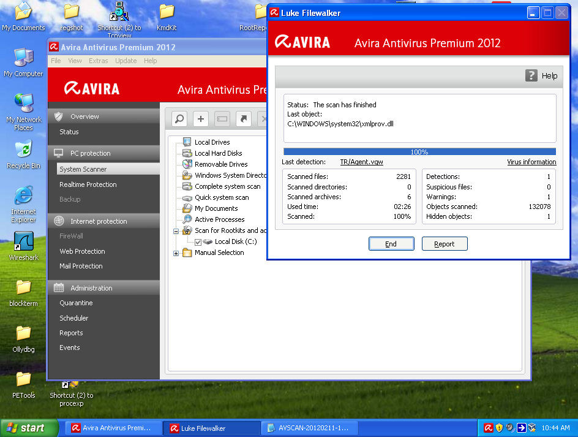578x437 pixels.
Task: Open the Extras menu in Avira
Action: pyautogui.click(x=99, y=61)
